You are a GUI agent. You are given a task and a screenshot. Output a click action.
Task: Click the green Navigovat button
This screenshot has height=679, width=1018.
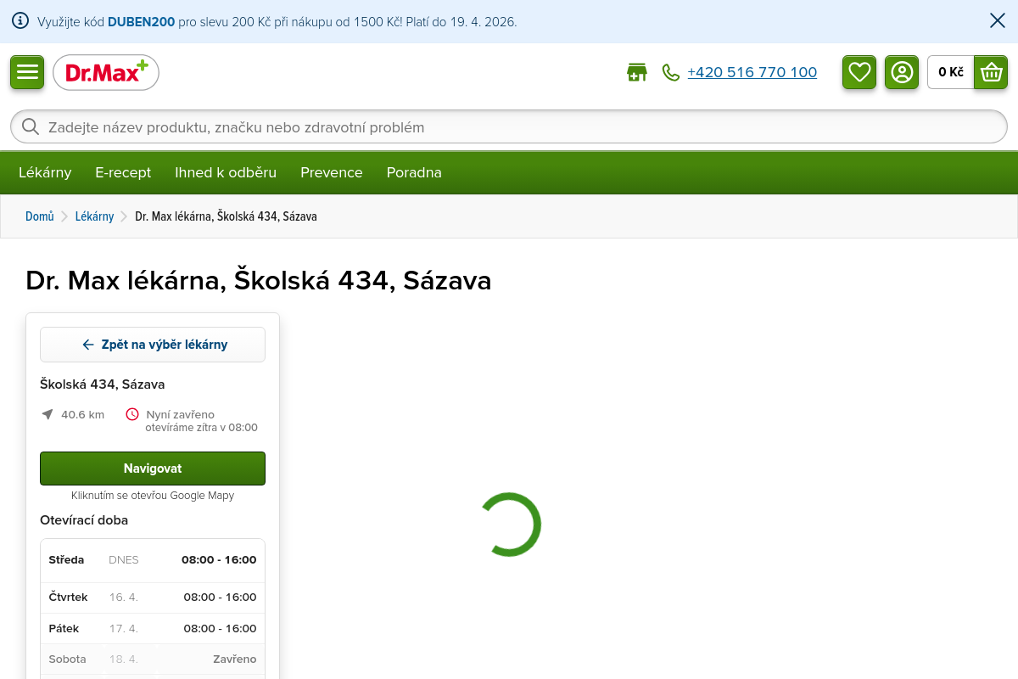[x=153, y=469]
